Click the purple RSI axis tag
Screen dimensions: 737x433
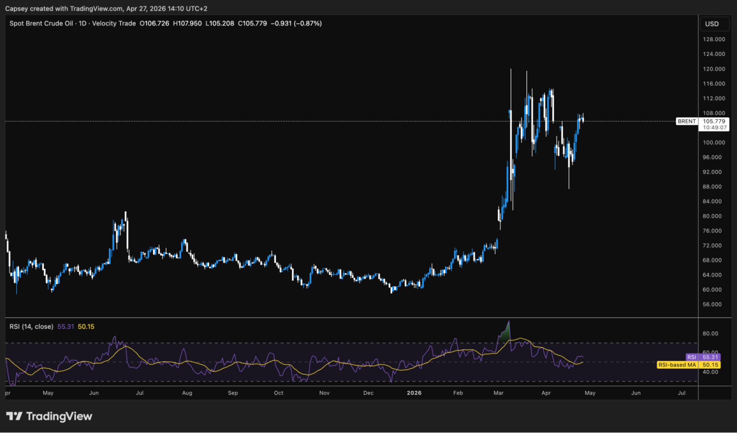(x=692, y=357)
